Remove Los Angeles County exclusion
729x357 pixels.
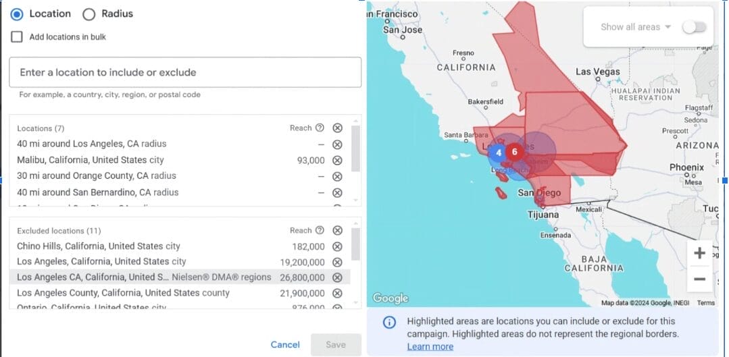pos(337,294)
